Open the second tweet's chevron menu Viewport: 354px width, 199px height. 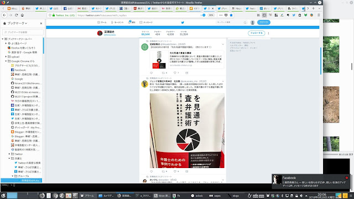tap(223, 81)
